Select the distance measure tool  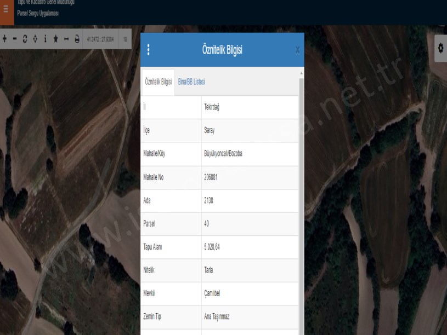click(66, 39)
